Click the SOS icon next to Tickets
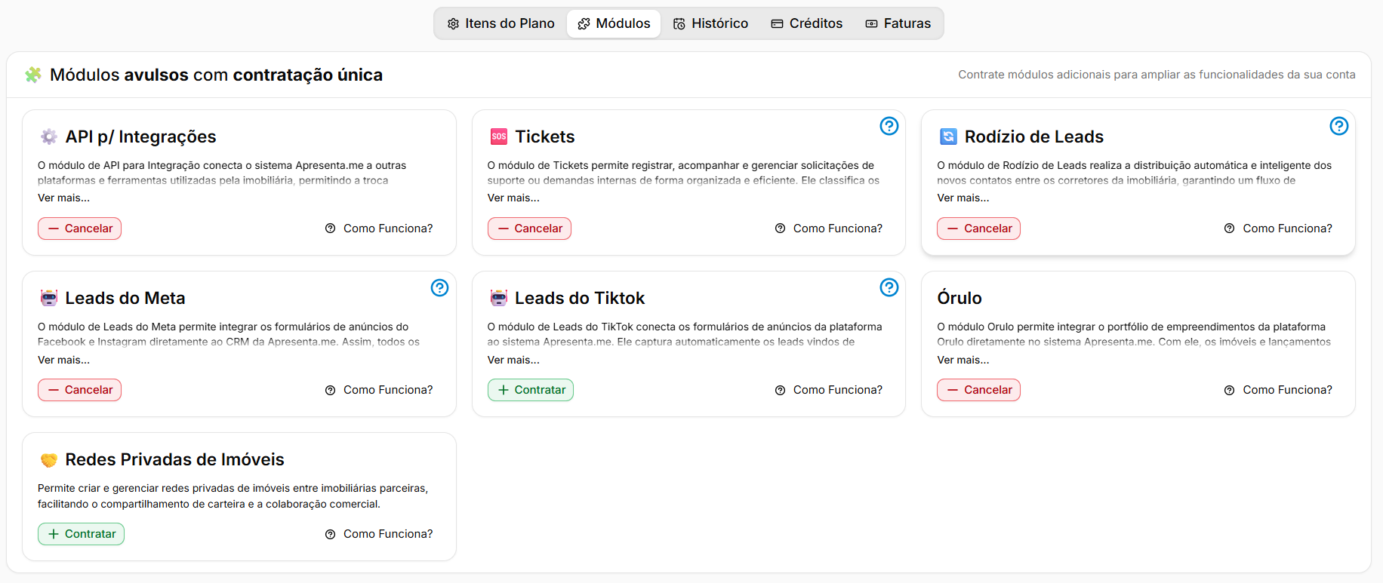 (499, 137)
